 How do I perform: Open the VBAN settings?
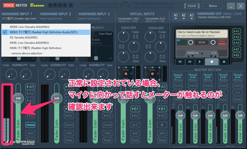tap(192, 6)
